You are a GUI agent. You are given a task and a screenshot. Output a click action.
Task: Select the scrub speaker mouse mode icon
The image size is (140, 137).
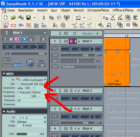pyautogui.click(x=101, y=25)
